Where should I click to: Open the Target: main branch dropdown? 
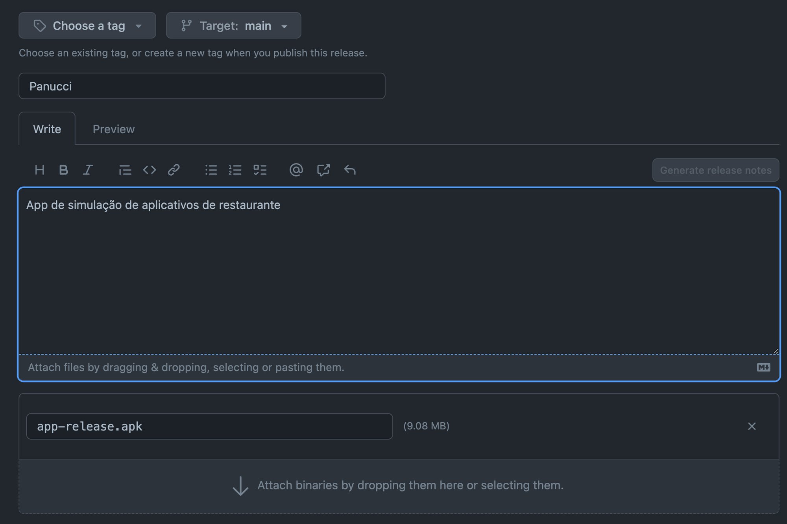(x=233, y=26)
